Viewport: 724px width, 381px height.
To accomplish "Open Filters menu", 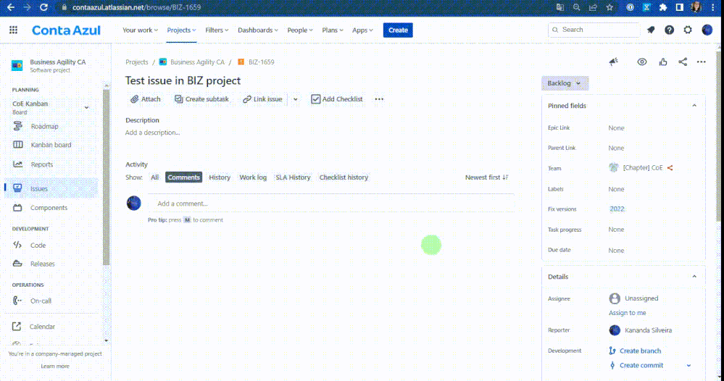I will [217, 30].
